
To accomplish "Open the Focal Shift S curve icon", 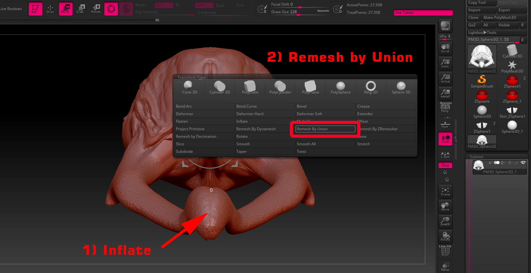I will (262, 9).
